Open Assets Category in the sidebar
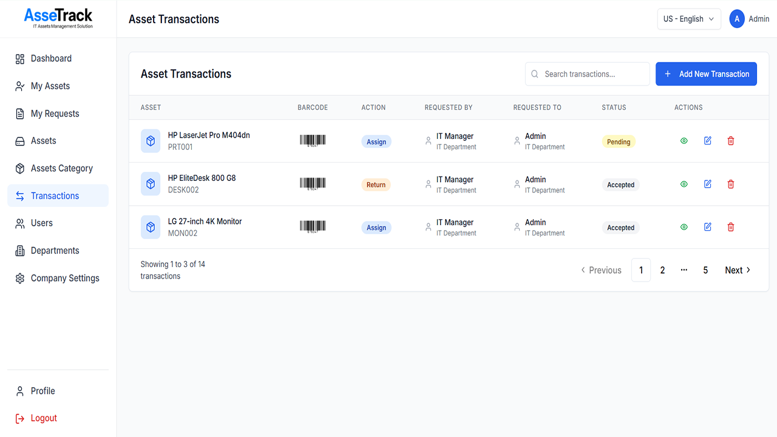 pos(62,168)
